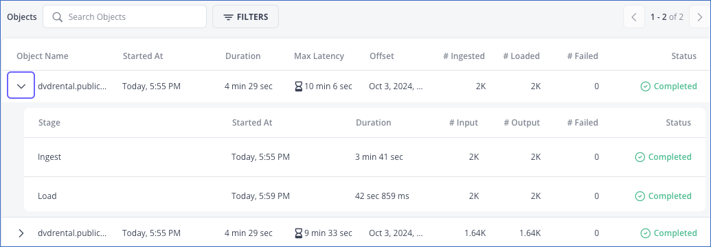Click Completed check icon for Ingest stage

pyautogui.click(x=640, y=157)
